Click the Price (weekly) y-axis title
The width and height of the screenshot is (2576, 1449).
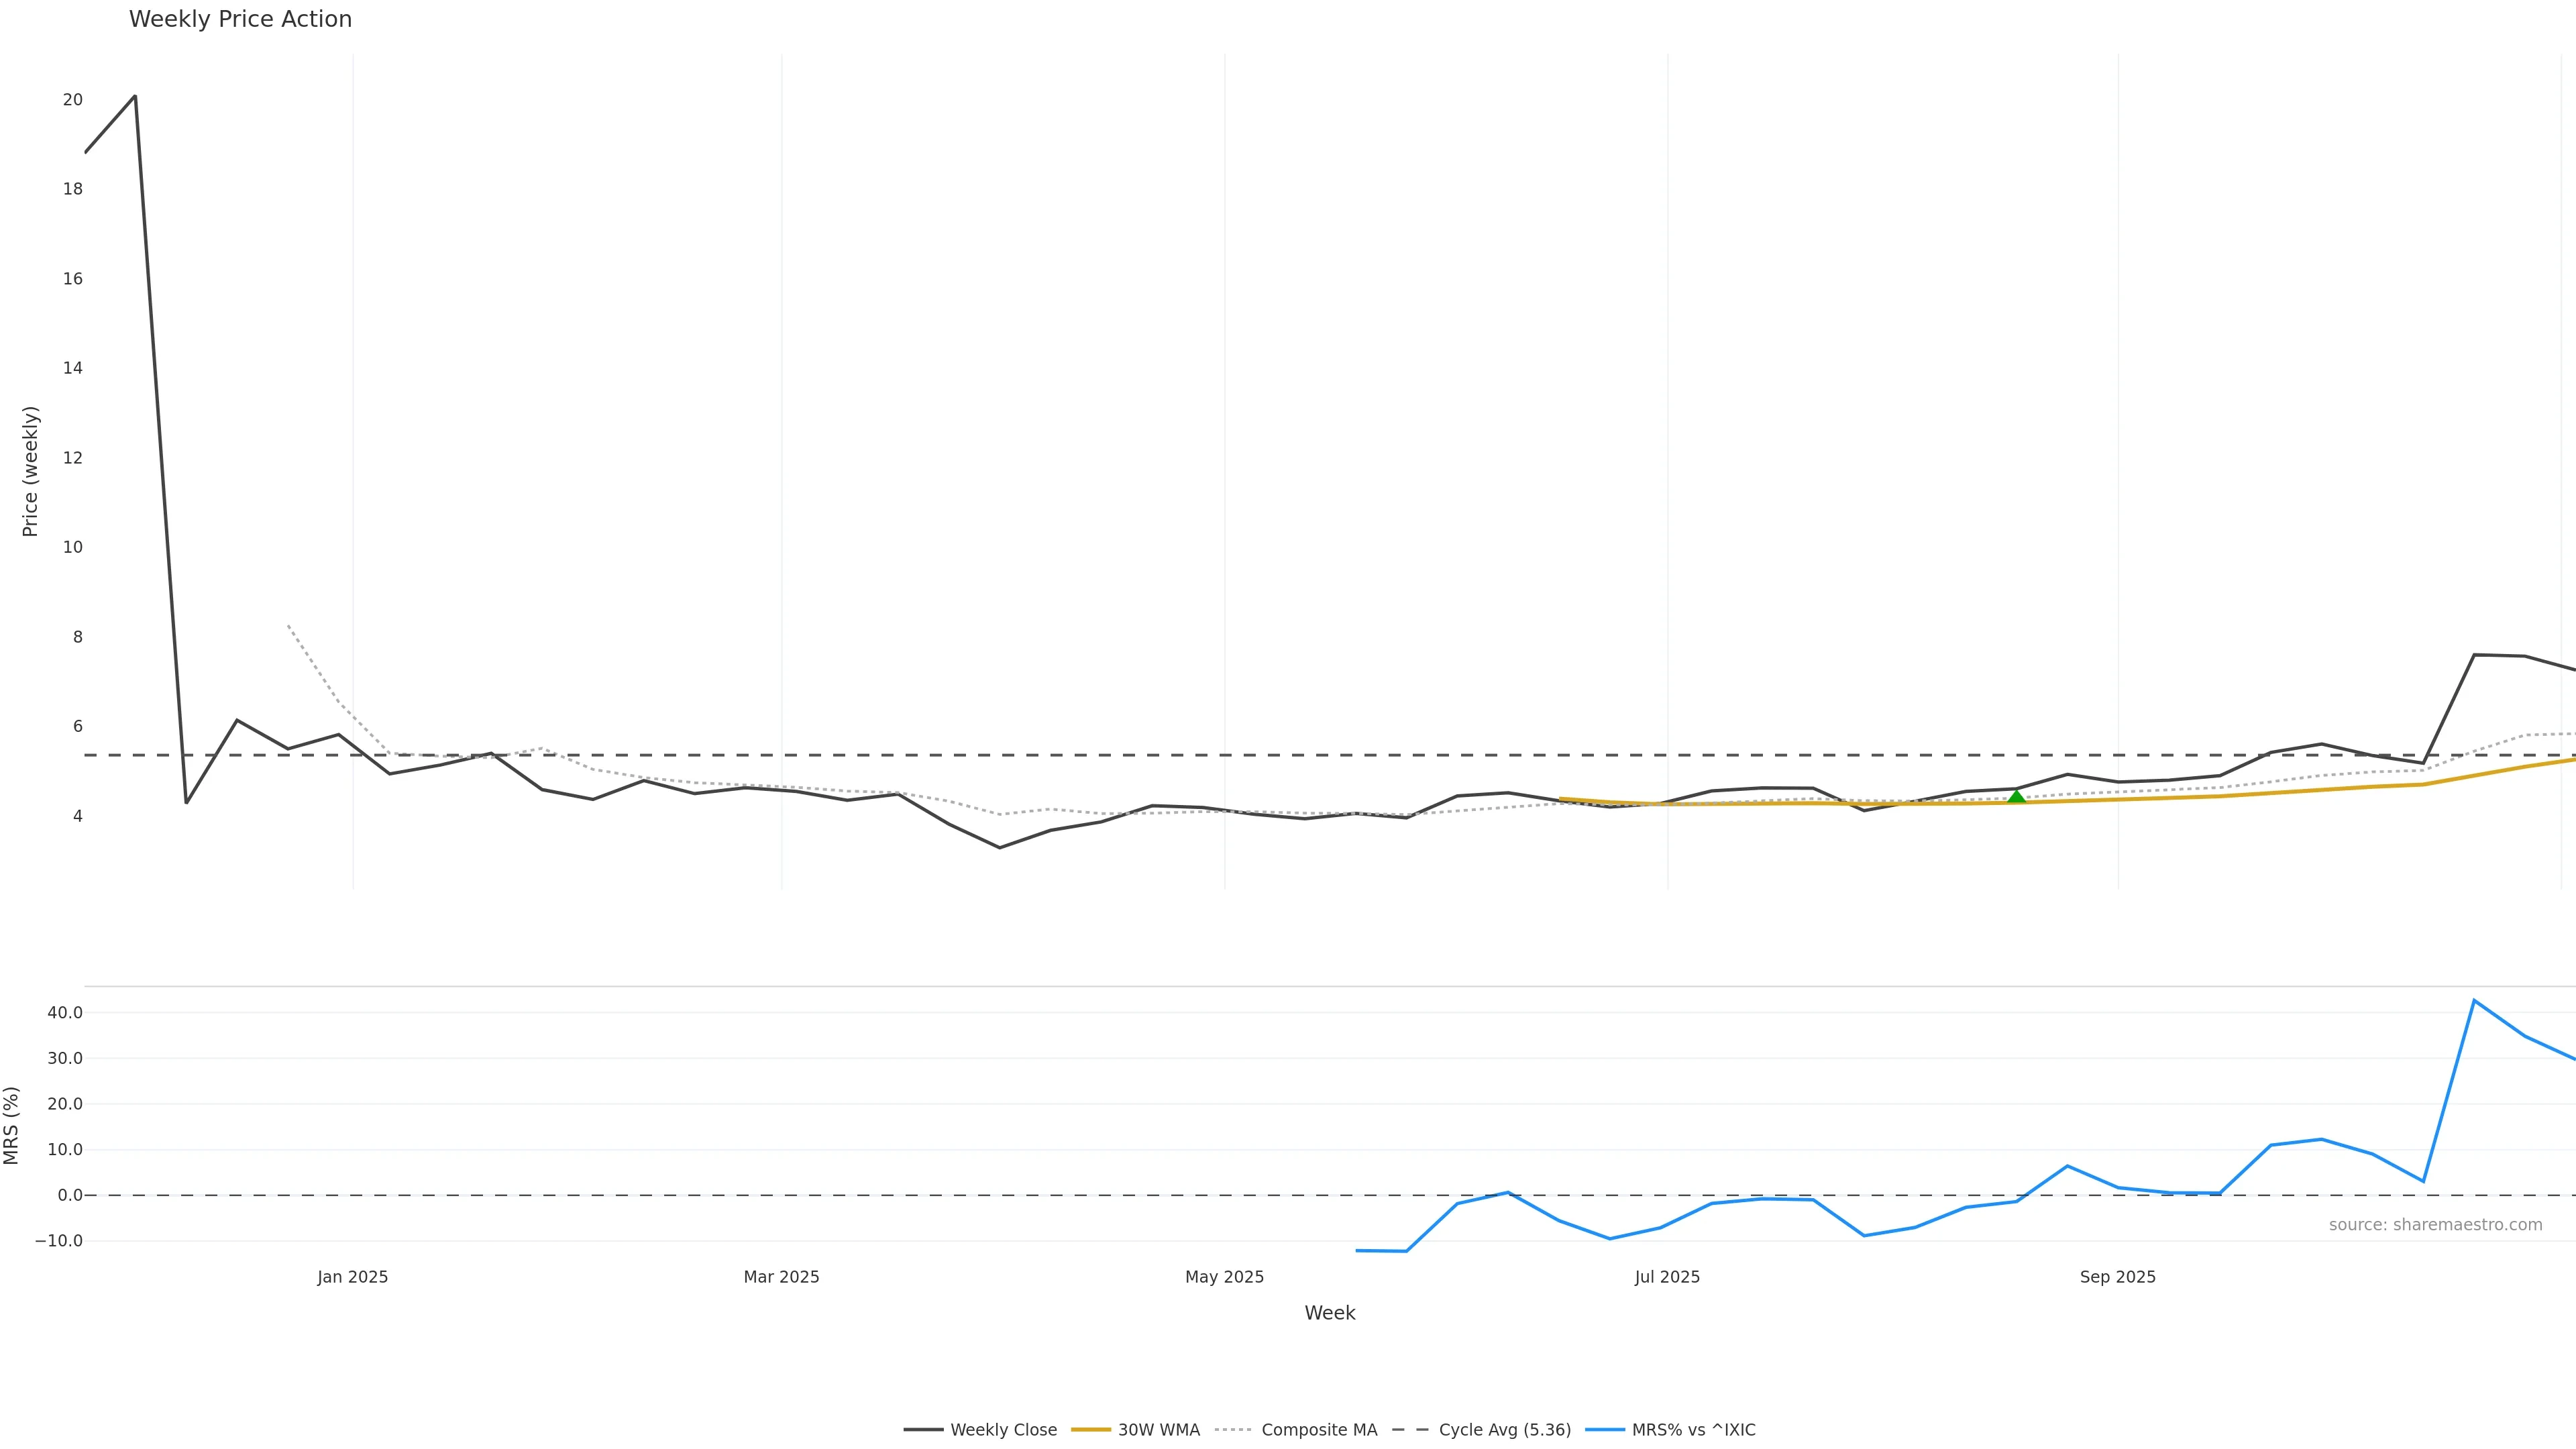(x=30, y=471)
